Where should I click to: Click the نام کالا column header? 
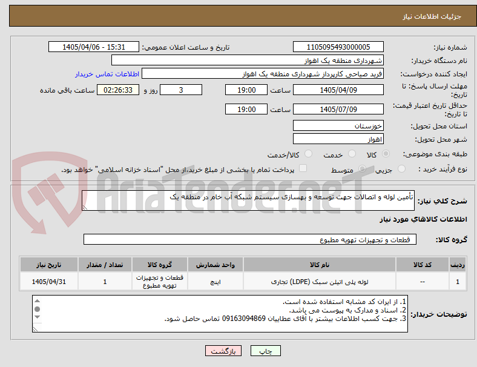pyautogui.click(x=320, y=265)
